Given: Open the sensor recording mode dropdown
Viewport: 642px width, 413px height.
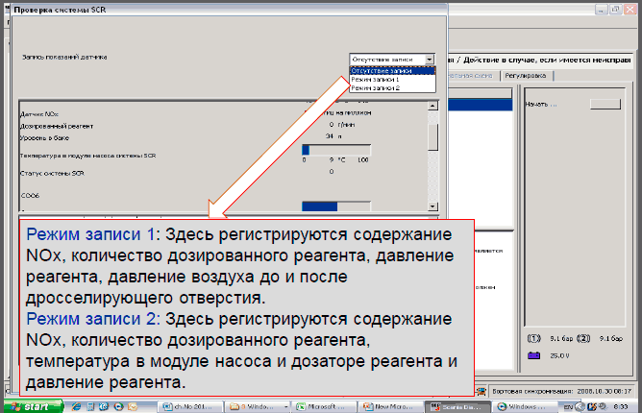Looking at the screenshot, I should click(430, 60).
